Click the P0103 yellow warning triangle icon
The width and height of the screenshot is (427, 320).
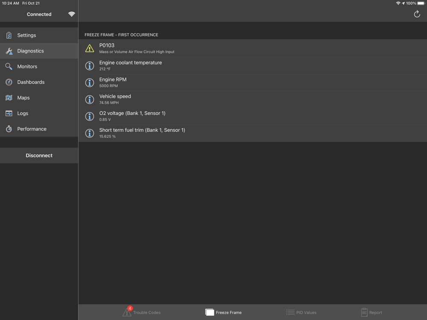pyautogui.click(x=90, y=49)
